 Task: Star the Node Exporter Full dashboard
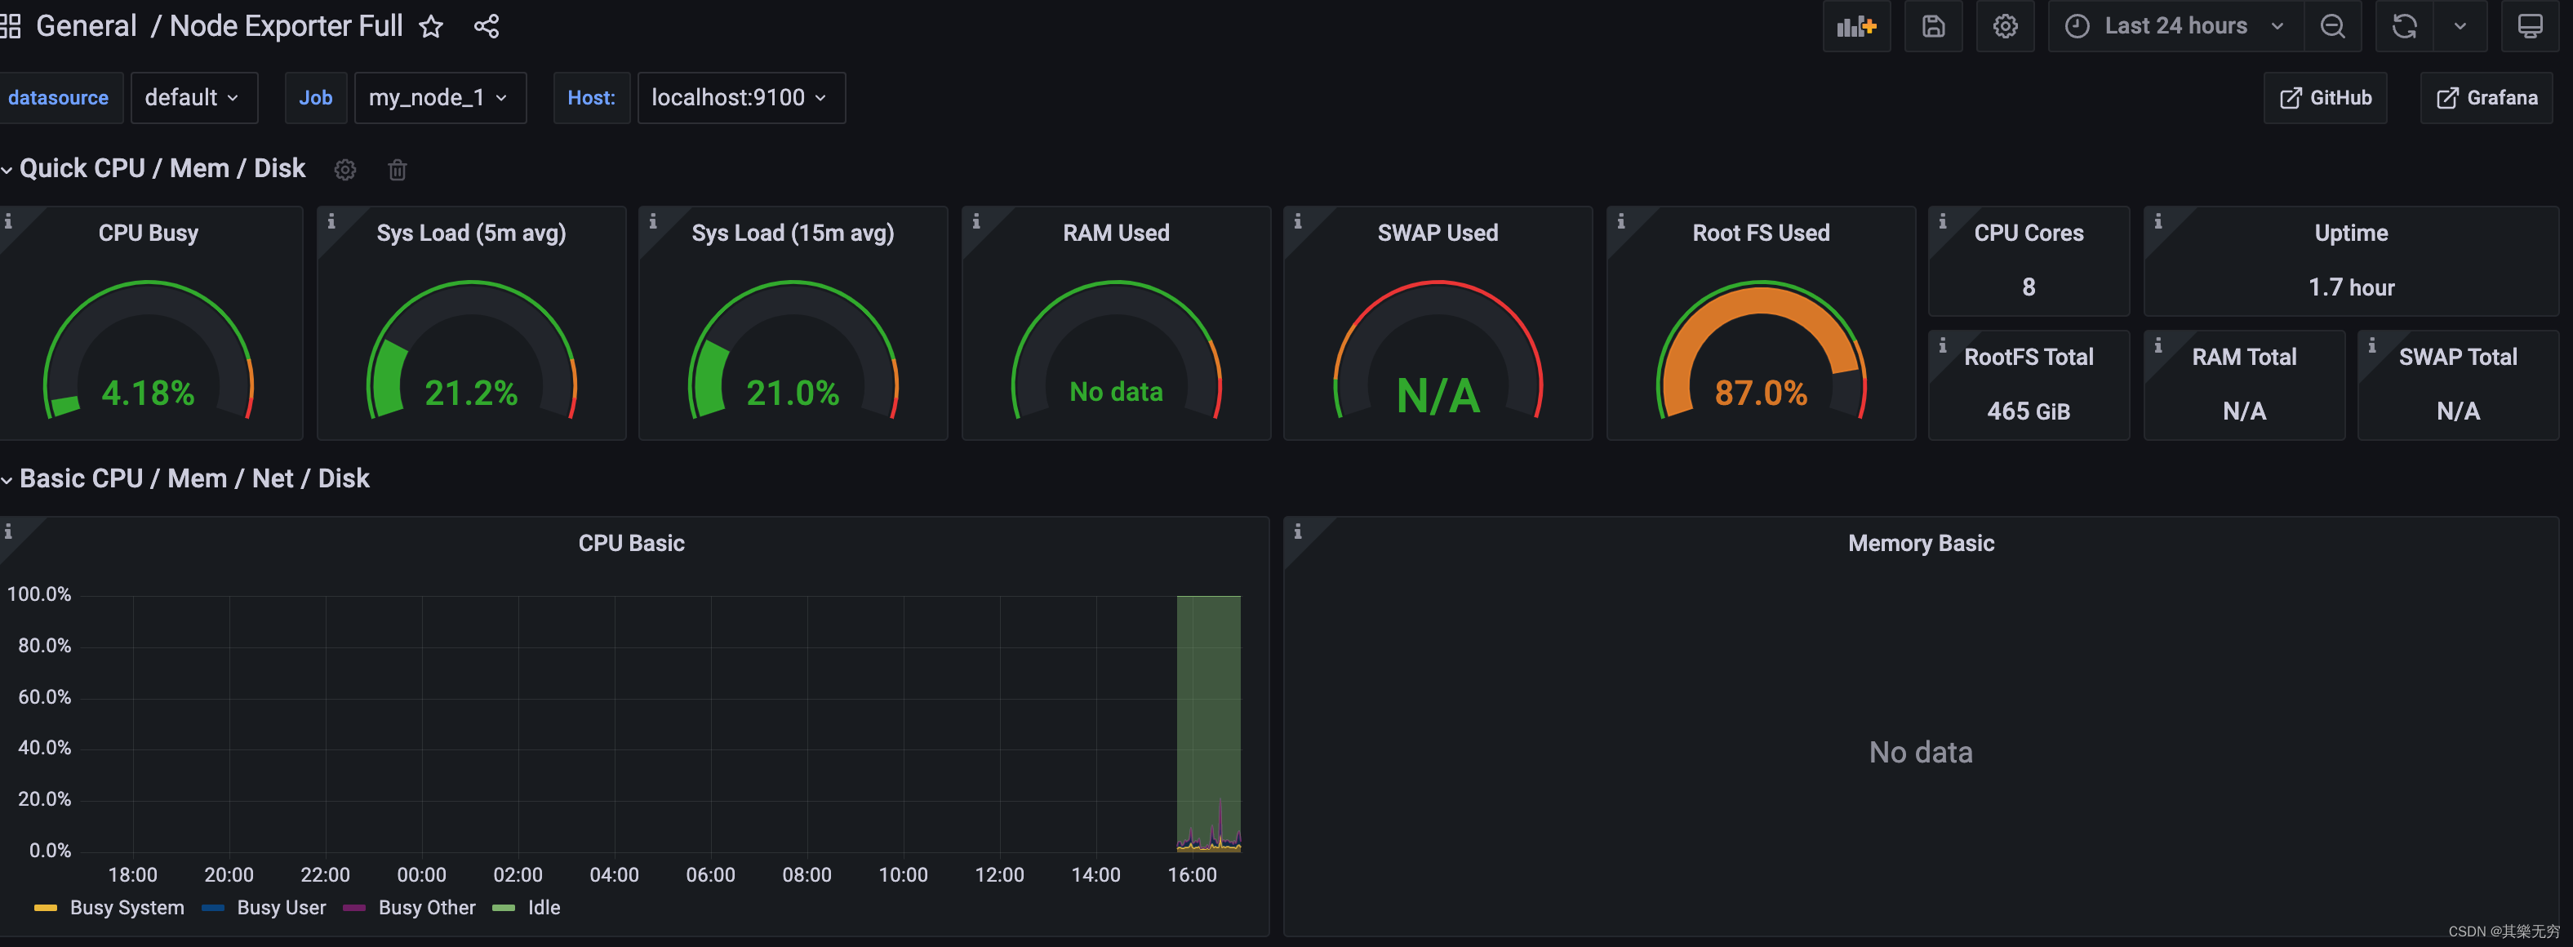pyautogui.click(x=430, y=27)
